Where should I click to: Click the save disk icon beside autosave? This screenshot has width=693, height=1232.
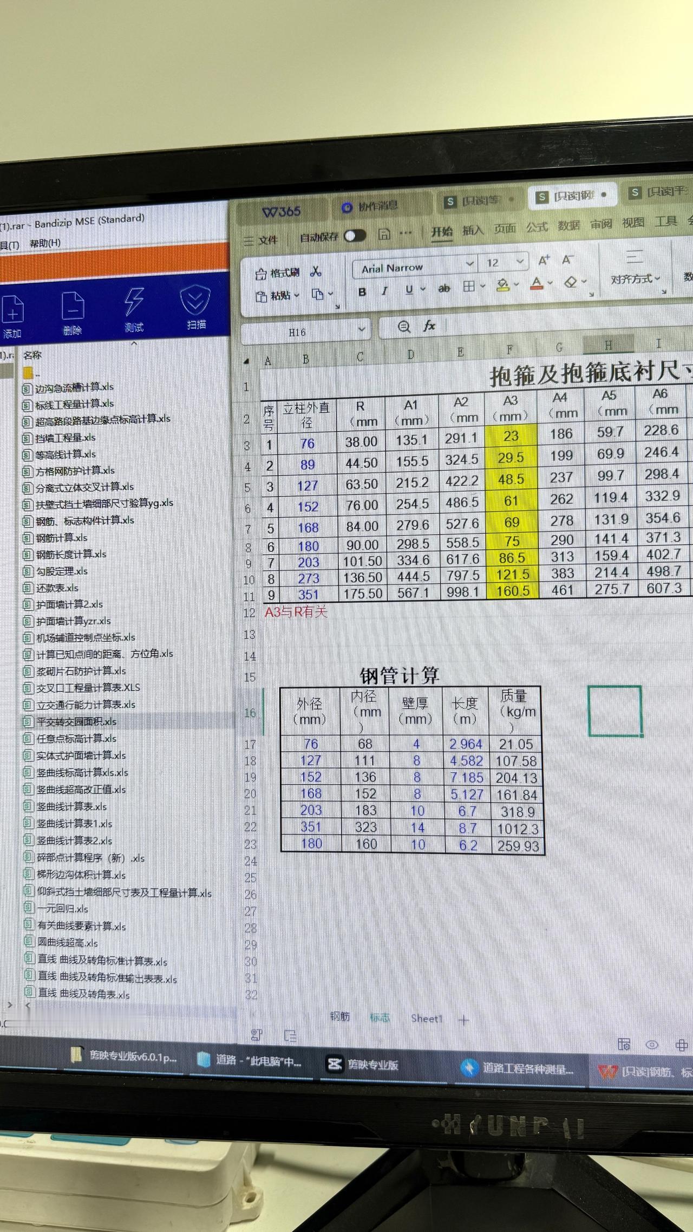point(384,234)
